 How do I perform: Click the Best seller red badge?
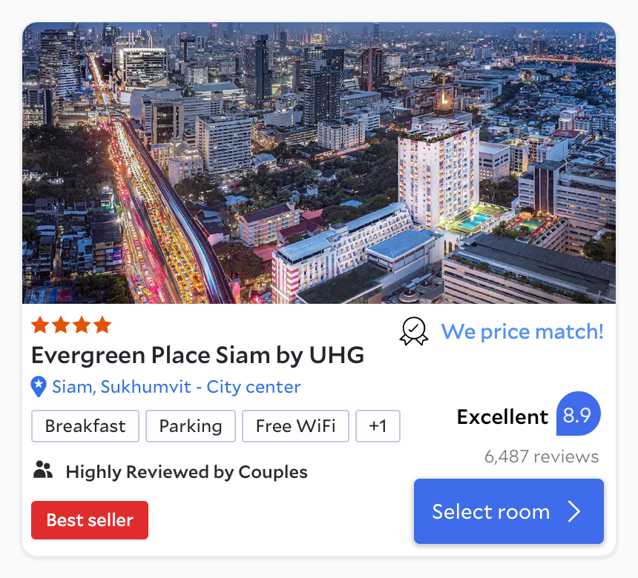[x=90, y=520]
